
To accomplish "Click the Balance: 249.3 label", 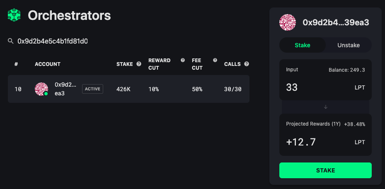I will pyautogui.click(x=347, y=70).
